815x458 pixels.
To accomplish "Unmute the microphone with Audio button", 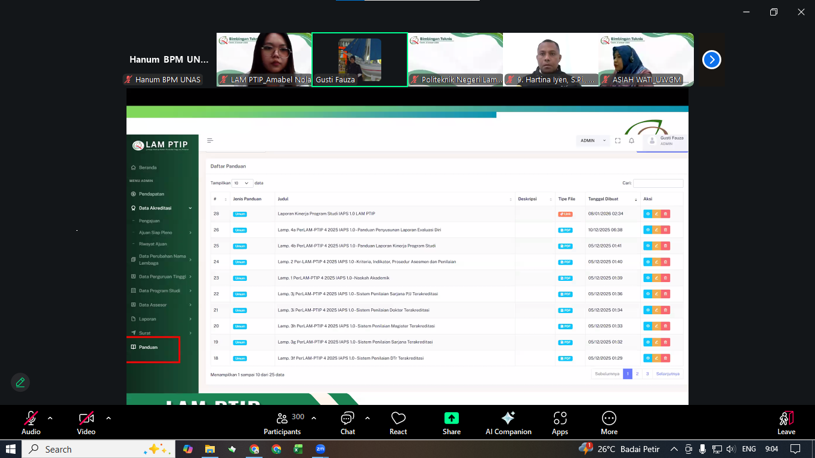I will [x=31, y=423].
